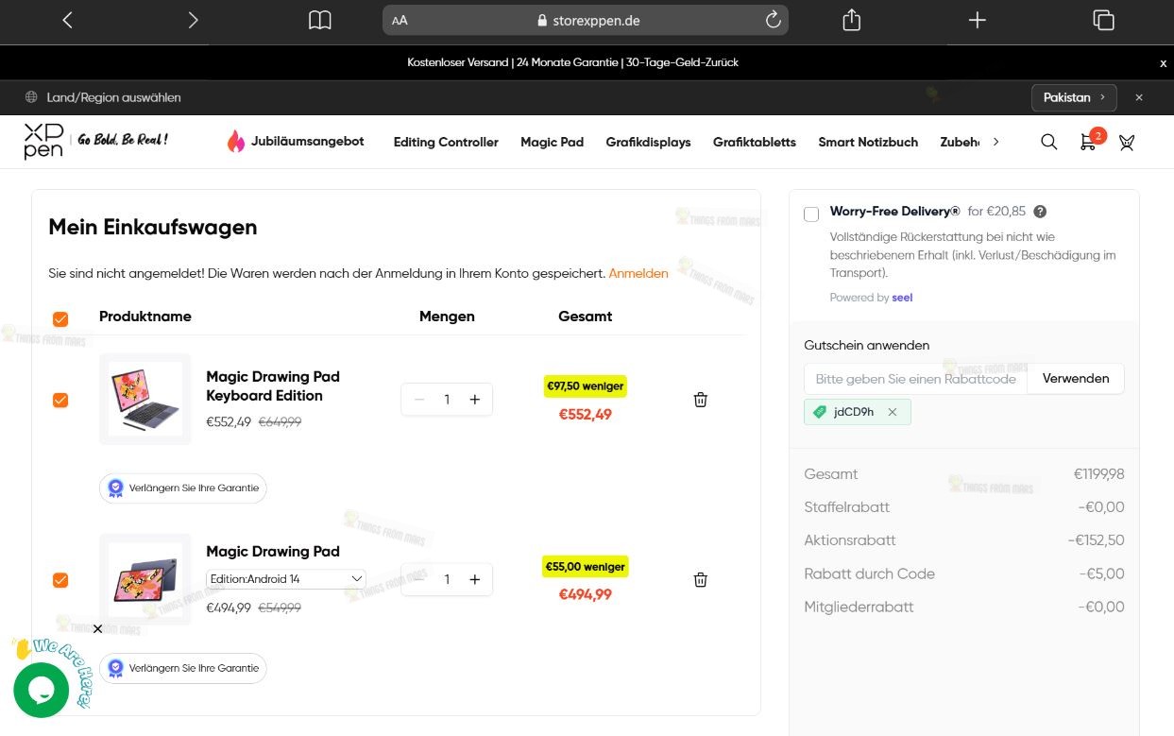Open Jubiläumsangebot menu item

click(x=296, y=141)
